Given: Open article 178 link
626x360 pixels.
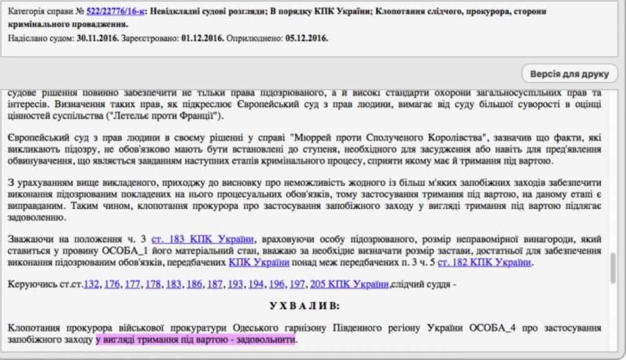Looking at the screenshot, I should pos(153,284).
